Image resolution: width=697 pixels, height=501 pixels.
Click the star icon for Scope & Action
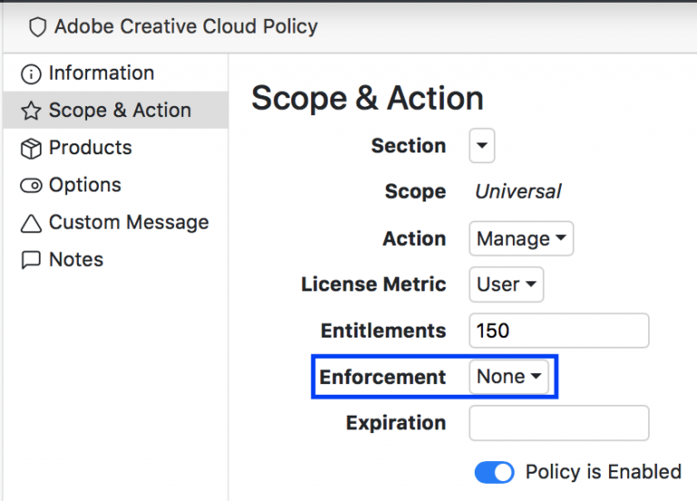click(31, 111)
